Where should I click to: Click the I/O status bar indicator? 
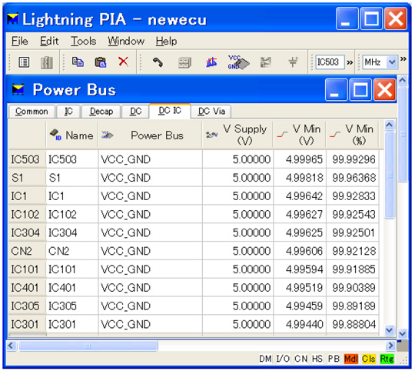coord(283,359)
